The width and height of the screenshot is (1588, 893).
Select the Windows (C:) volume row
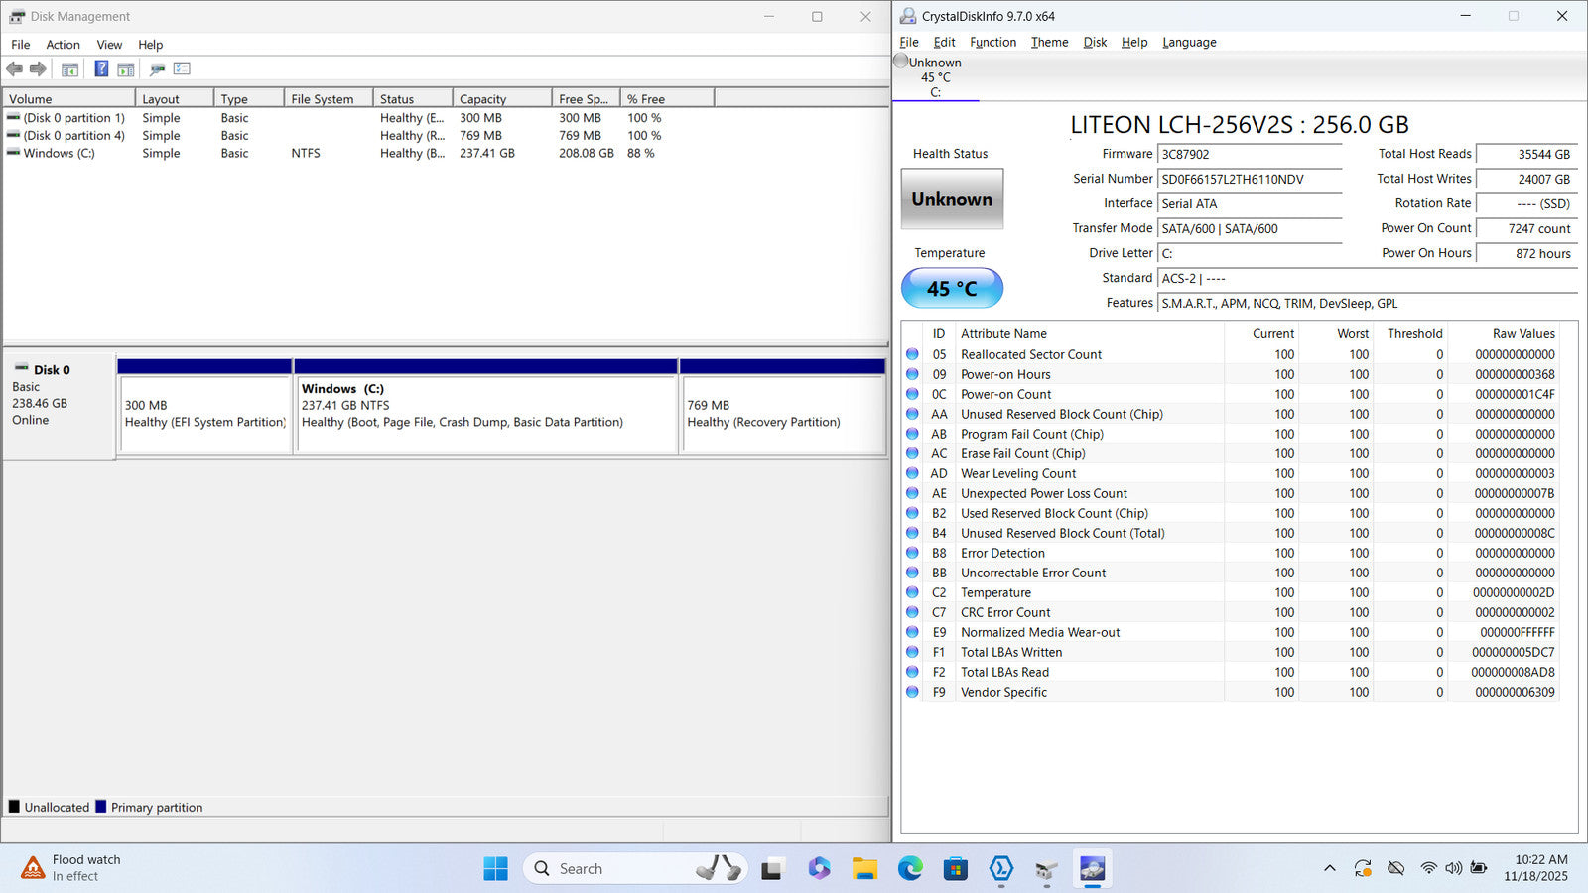click(60, 154)
